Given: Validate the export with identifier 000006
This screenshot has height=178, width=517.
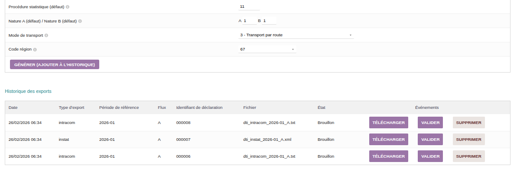Looking at the screenshot, I should click(x=430, y=156).
